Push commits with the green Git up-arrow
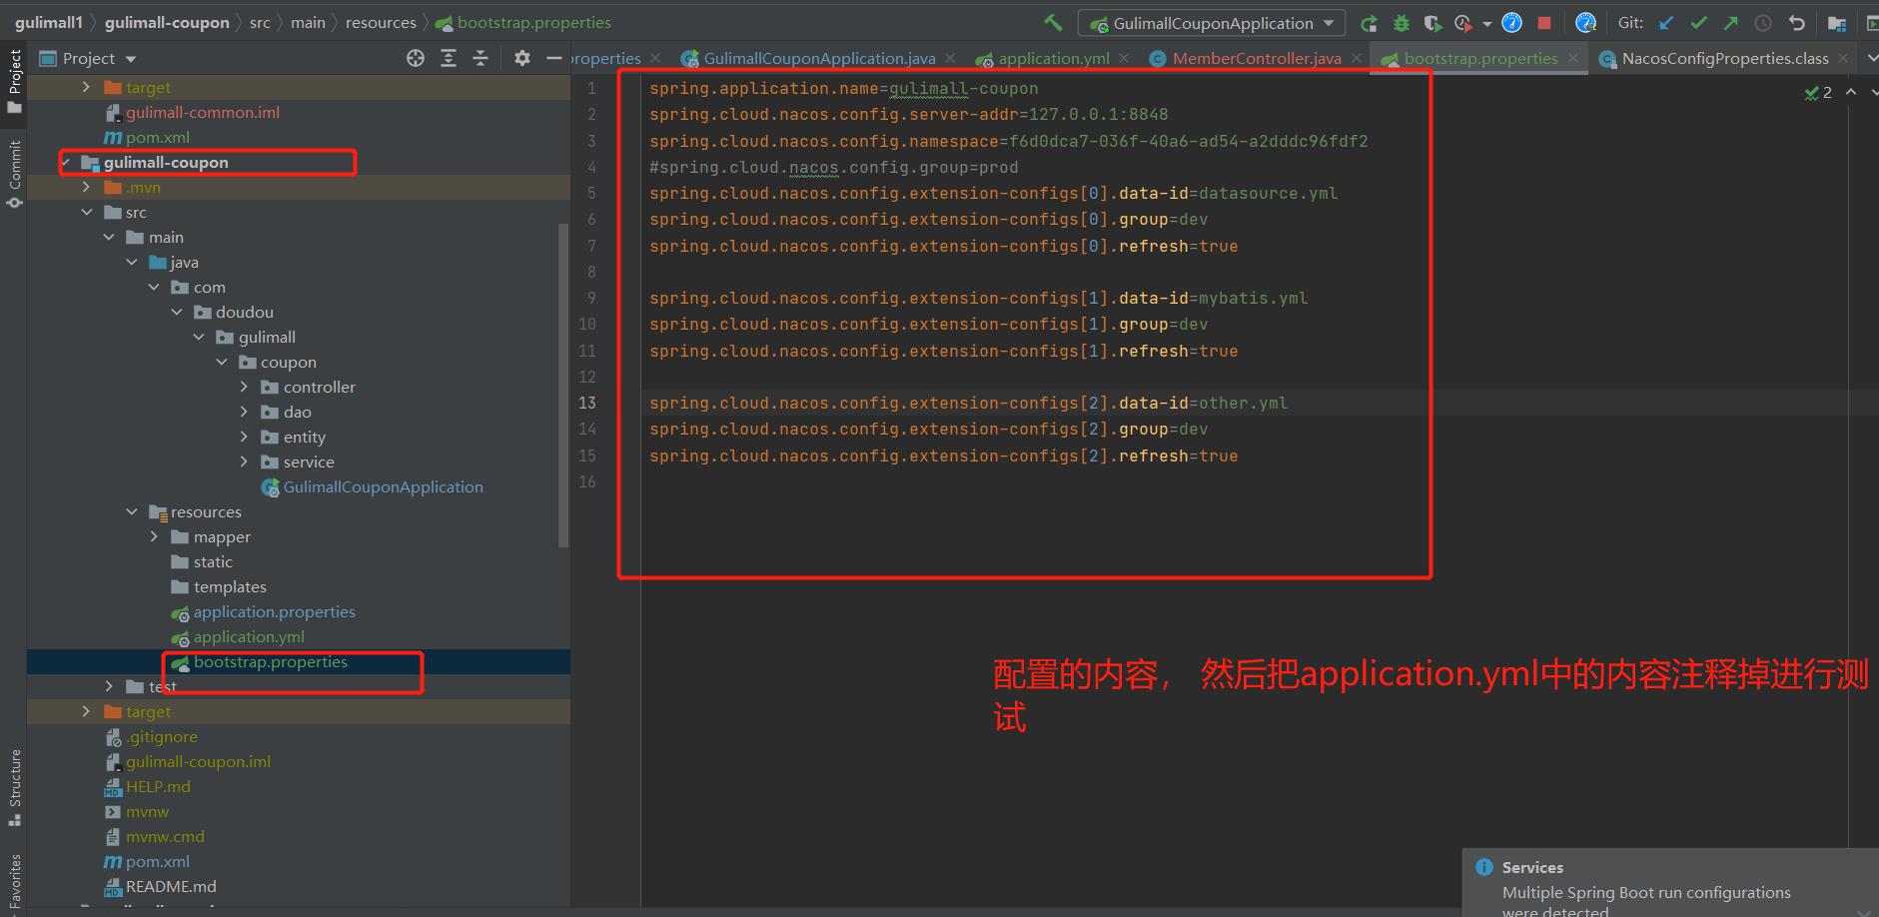Screen dimensions: 1879x917 (1730, 23)
